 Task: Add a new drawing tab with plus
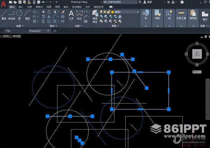55,31
